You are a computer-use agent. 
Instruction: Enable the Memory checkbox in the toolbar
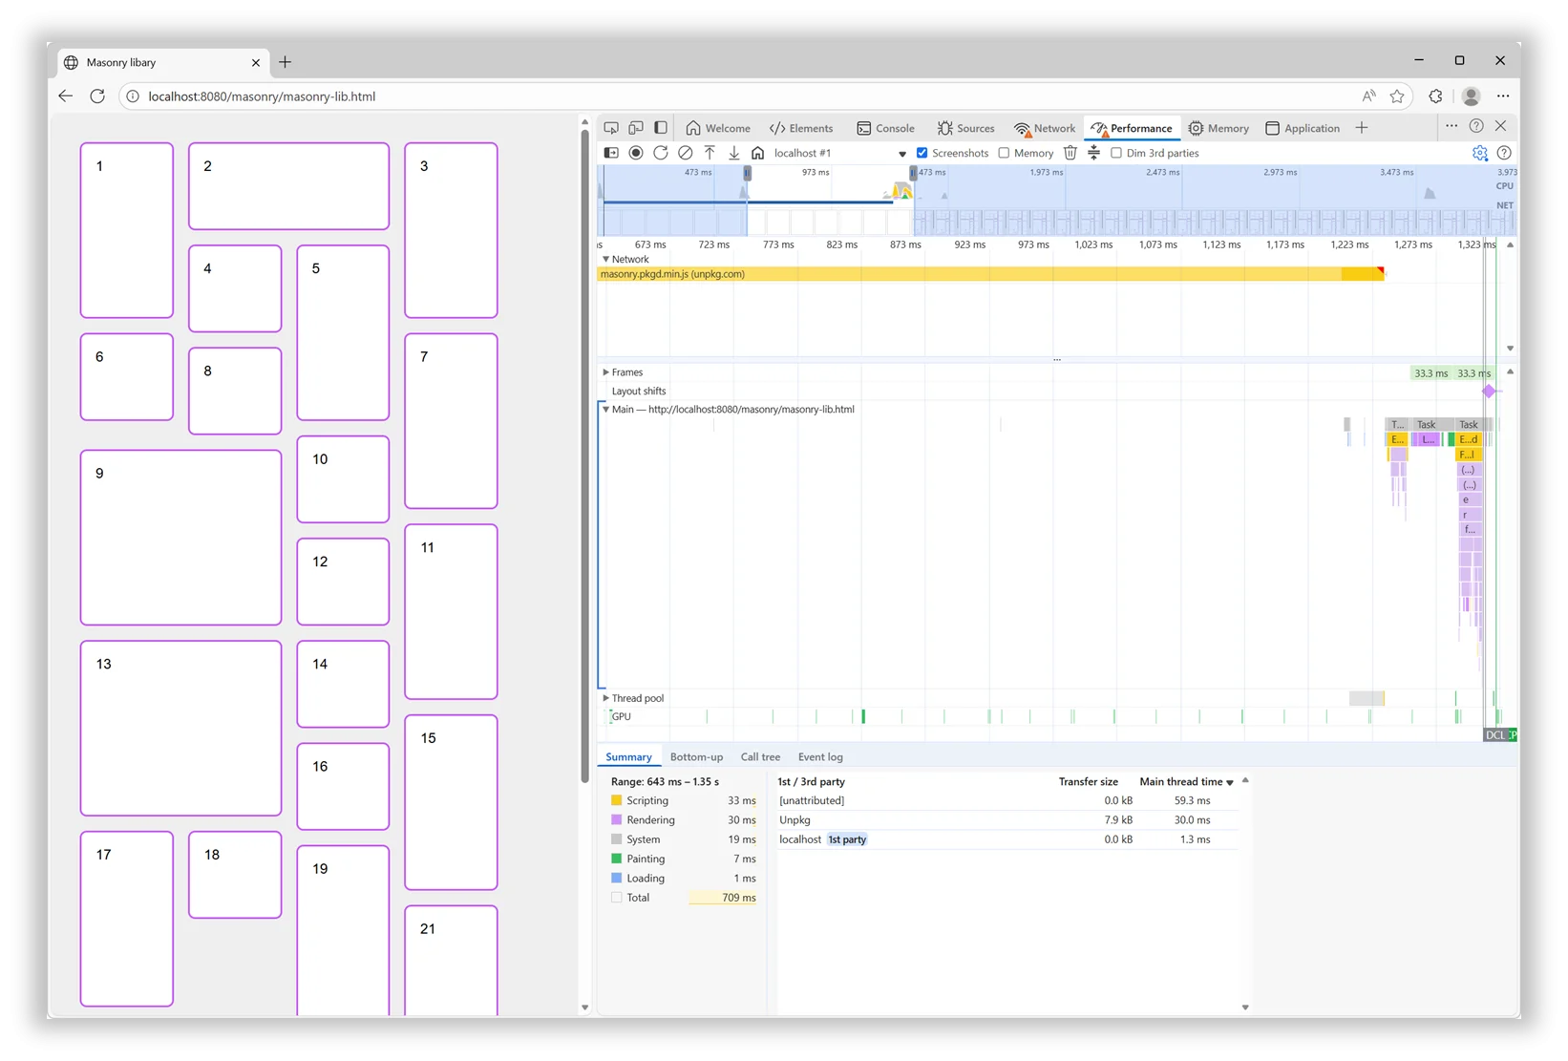[x=1004, y=153]
